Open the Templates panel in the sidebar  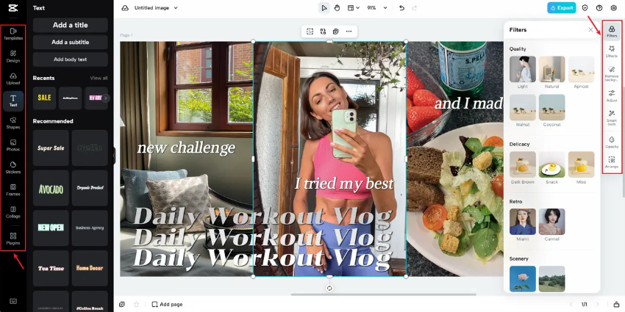pos(13,35)
